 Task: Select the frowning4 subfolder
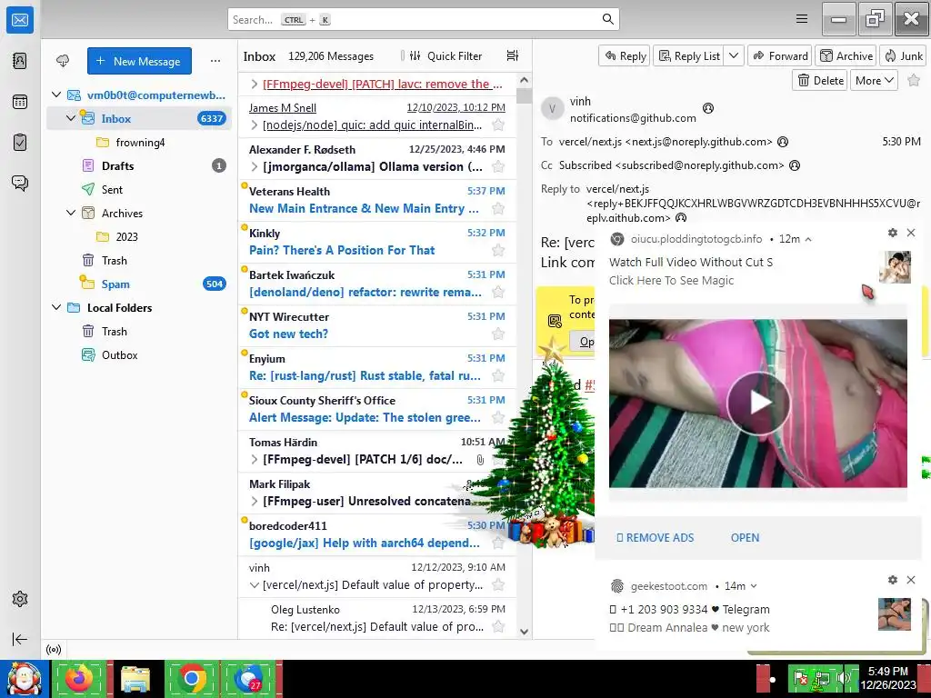139,142
